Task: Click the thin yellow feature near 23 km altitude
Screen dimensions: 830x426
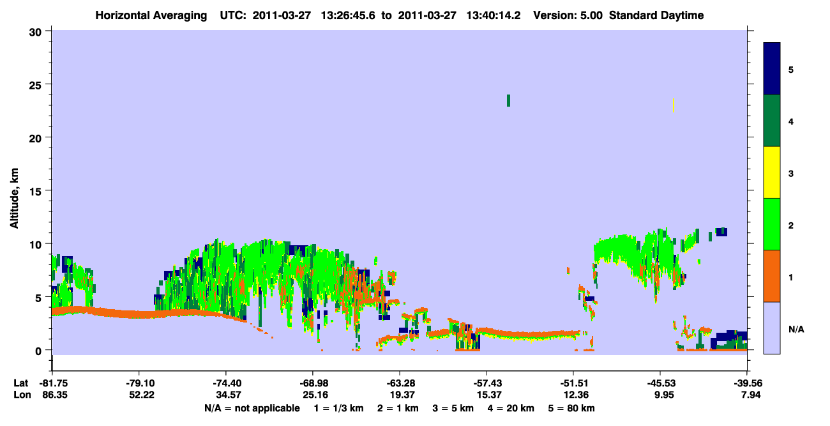Action: (674, 105)
